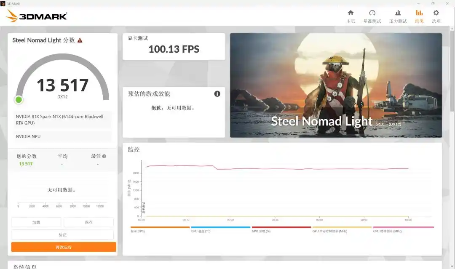This screenshot has height=269, width=455.
Task: Click the 系统信息 section heading
Action: point(25,266)
